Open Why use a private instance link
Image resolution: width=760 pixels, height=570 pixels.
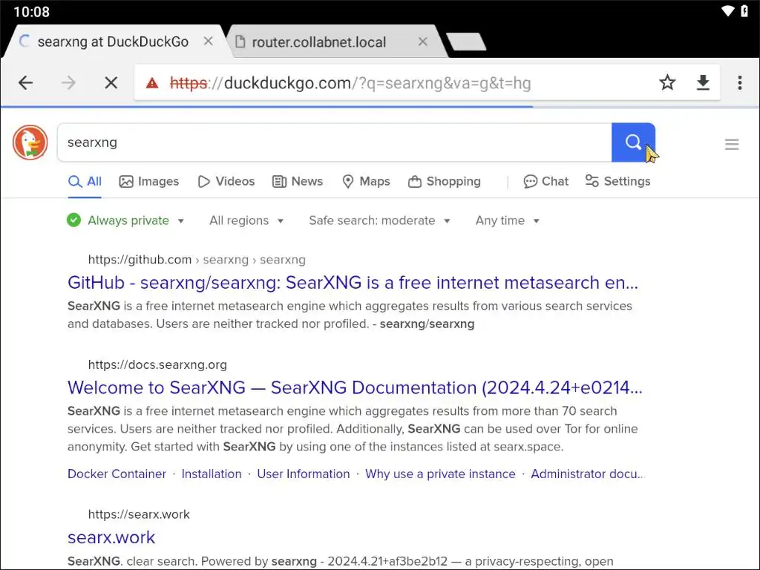click(x=440, y=474)
